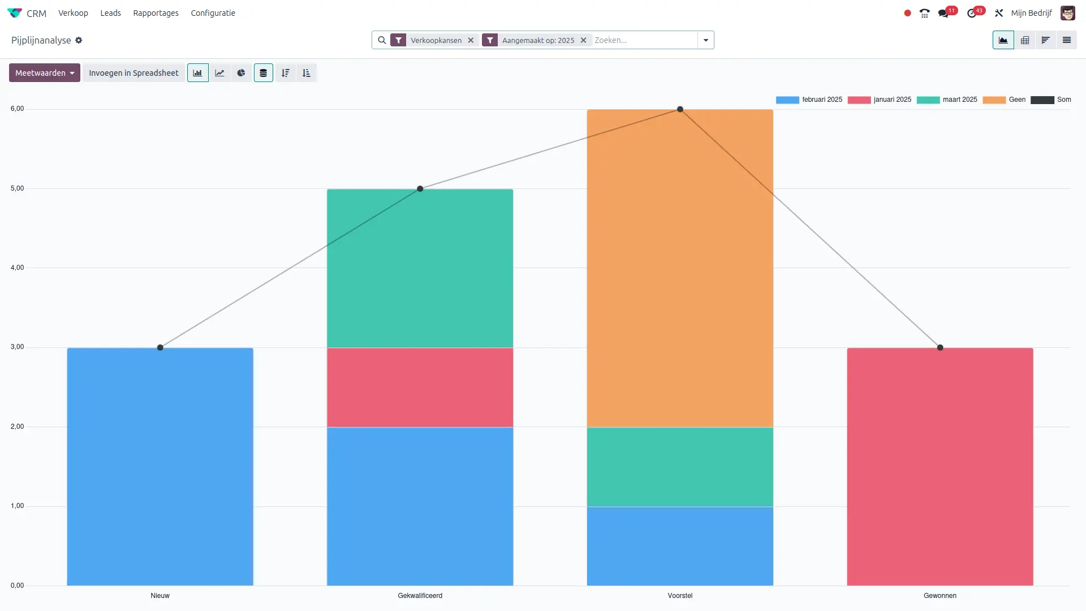Click the Verkoopkansen filter funnel icon
The height and width of the screenshot is (611, 1086).
tap(398, 40)
